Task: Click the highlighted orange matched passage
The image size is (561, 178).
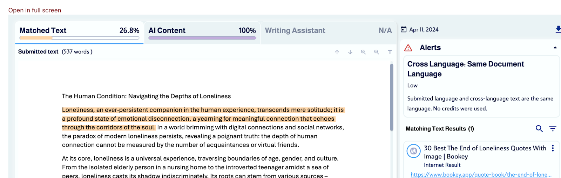Action: pos(198,119)
